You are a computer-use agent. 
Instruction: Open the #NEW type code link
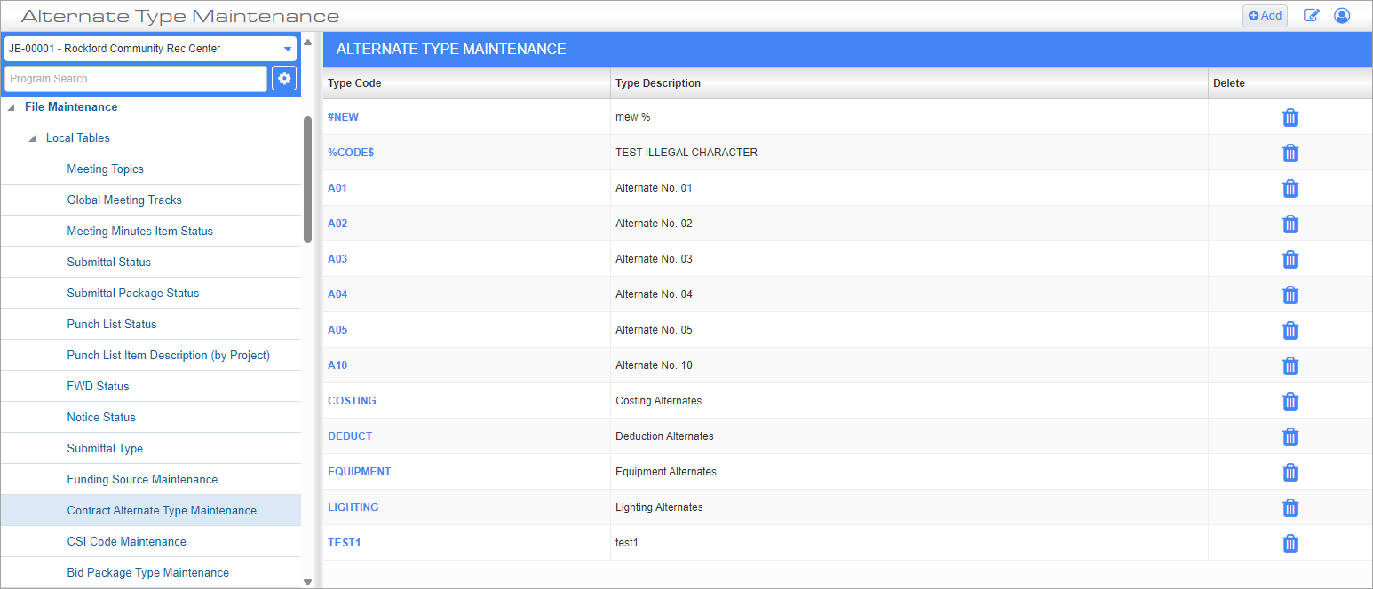click(343, 117)
